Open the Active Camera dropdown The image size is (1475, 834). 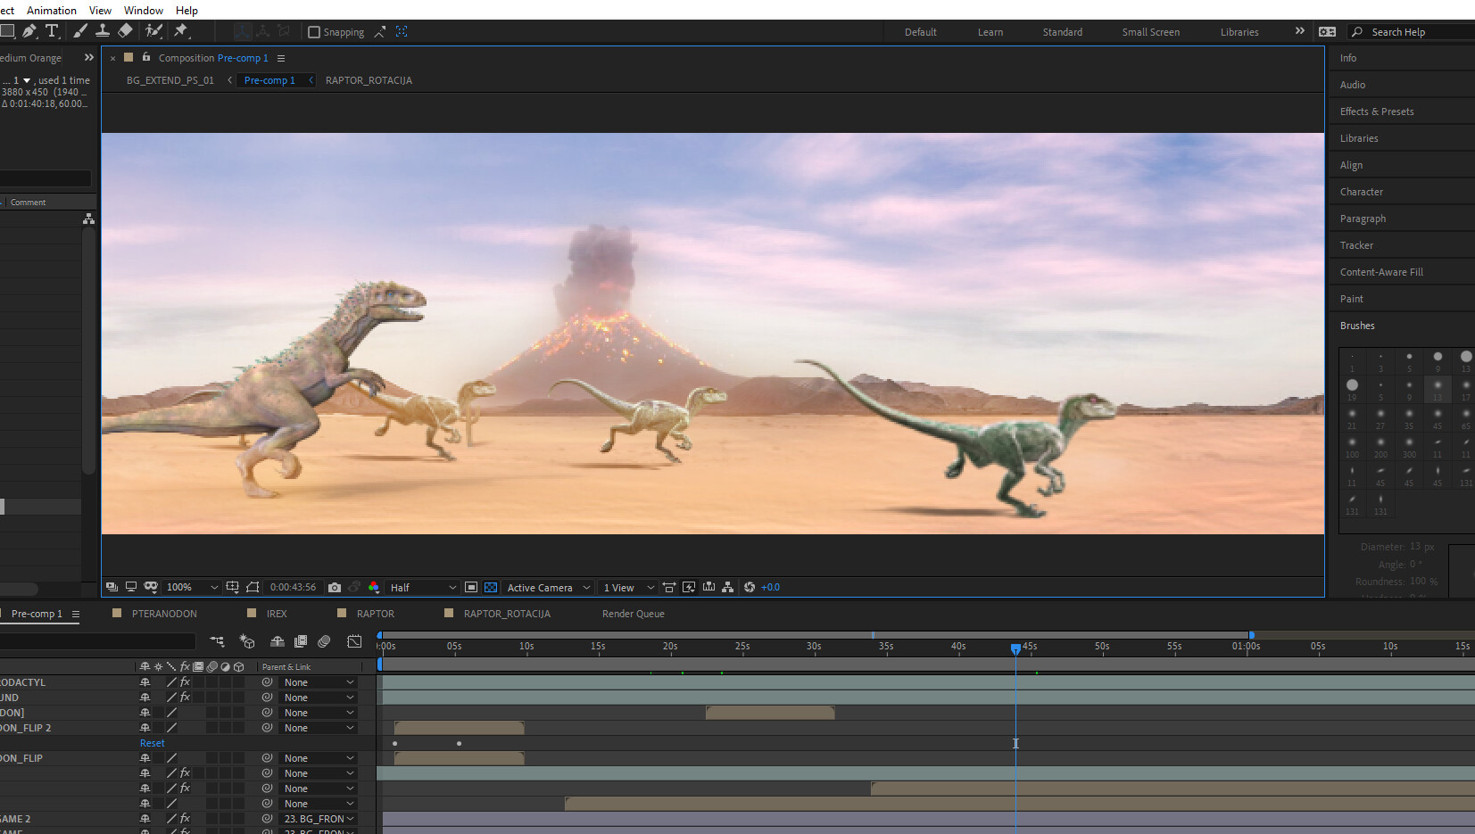[548, 587]
